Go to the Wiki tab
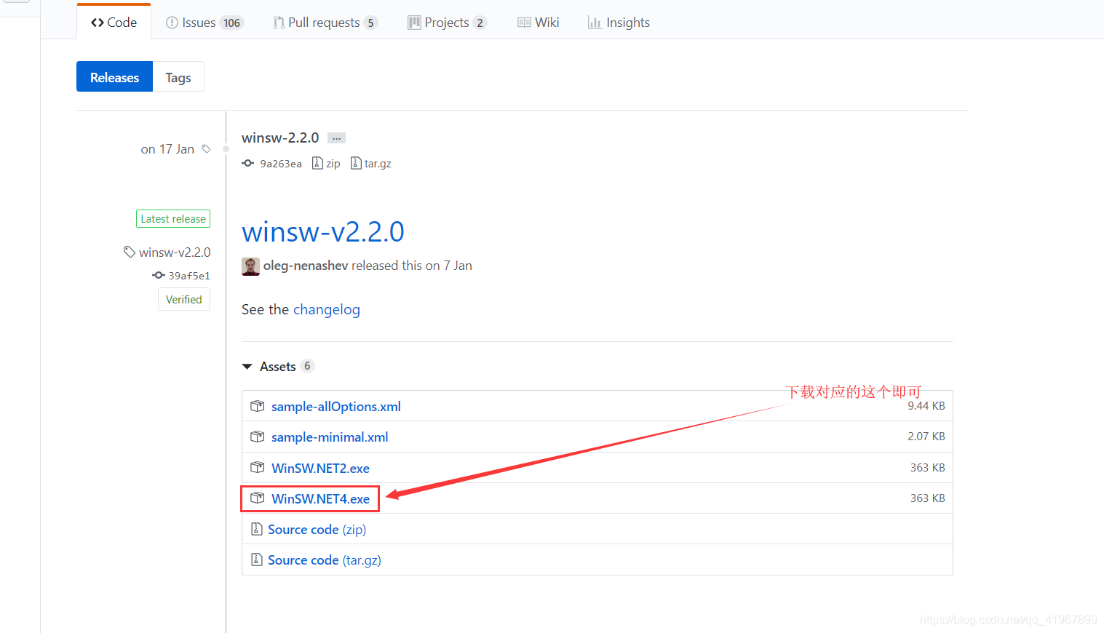Screen dimensions: 1104x633 tap(539, 23)
